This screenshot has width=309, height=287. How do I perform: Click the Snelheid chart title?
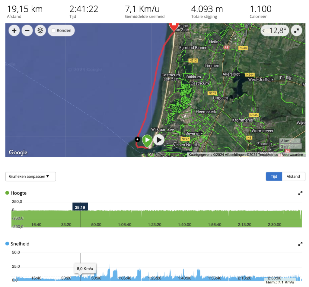(x=20, y=244)
